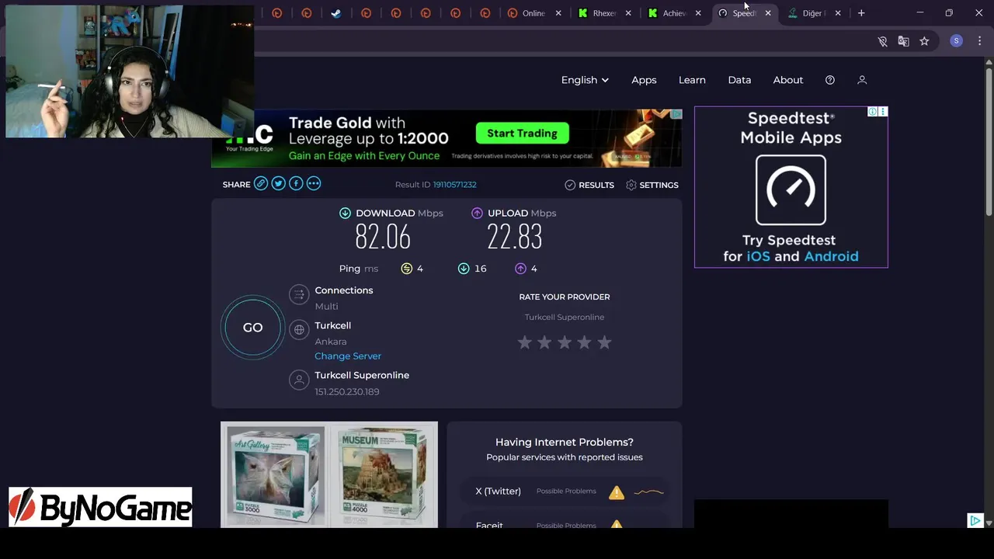Bookmark this page with the star icon
994x559 pixels.
(924, 41)
